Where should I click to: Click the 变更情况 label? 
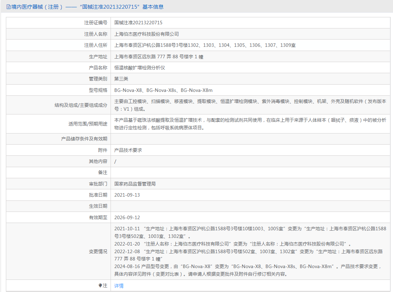coord(98,251)
